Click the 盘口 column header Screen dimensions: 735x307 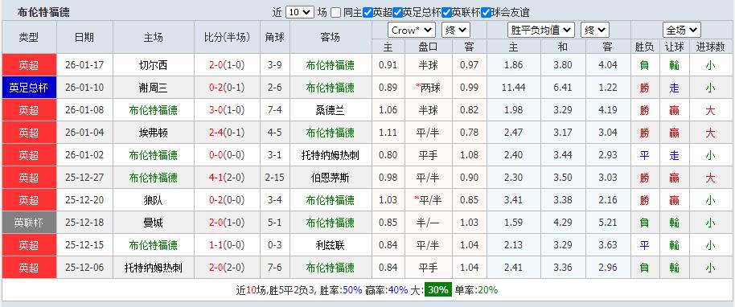click(428, 47)
